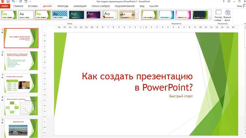Apply the dark purple theme
Image resolution: width=246 pixels, height=138 pixels.
pos(93,15)
